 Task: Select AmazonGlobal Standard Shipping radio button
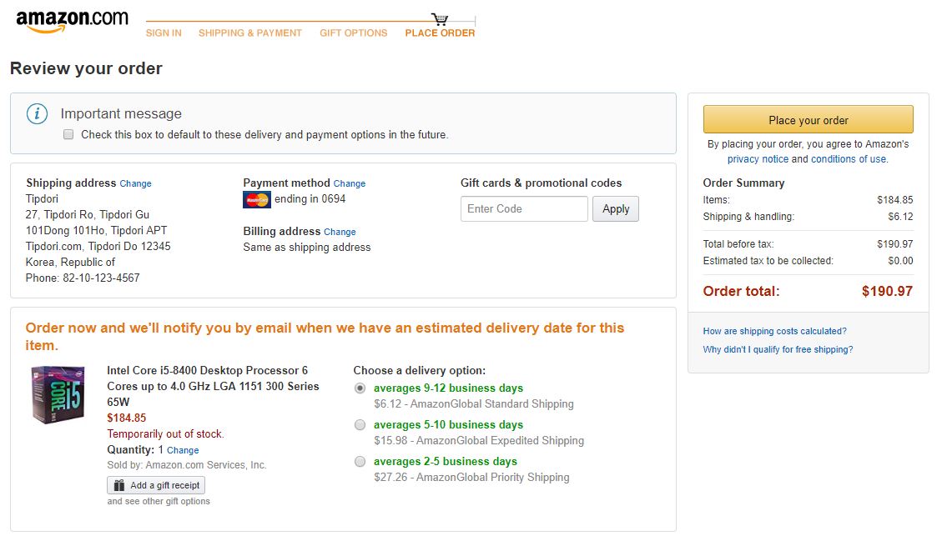[x=360, y=388]
